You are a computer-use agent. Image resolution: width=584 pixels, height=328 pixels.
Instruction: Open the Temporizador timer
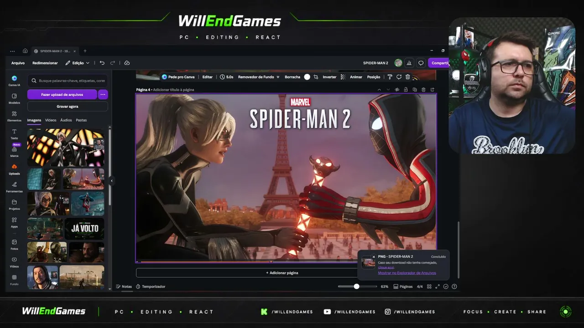tap(151, 287)
